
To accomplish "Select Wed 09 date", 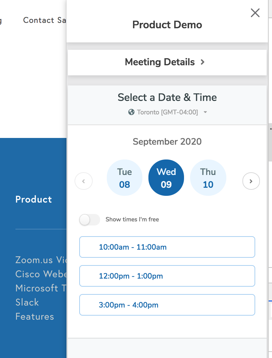I will tap(166, 178).
